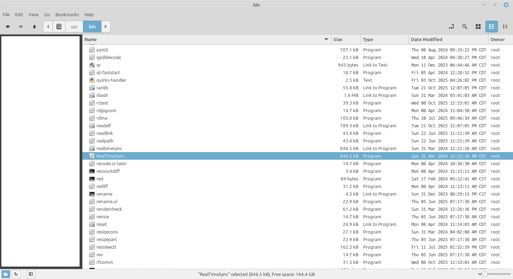Click the rename file icon
Image resolution: width=513 pixels, height=279 pixels.
pyautogui.click(x=92, y=194)
